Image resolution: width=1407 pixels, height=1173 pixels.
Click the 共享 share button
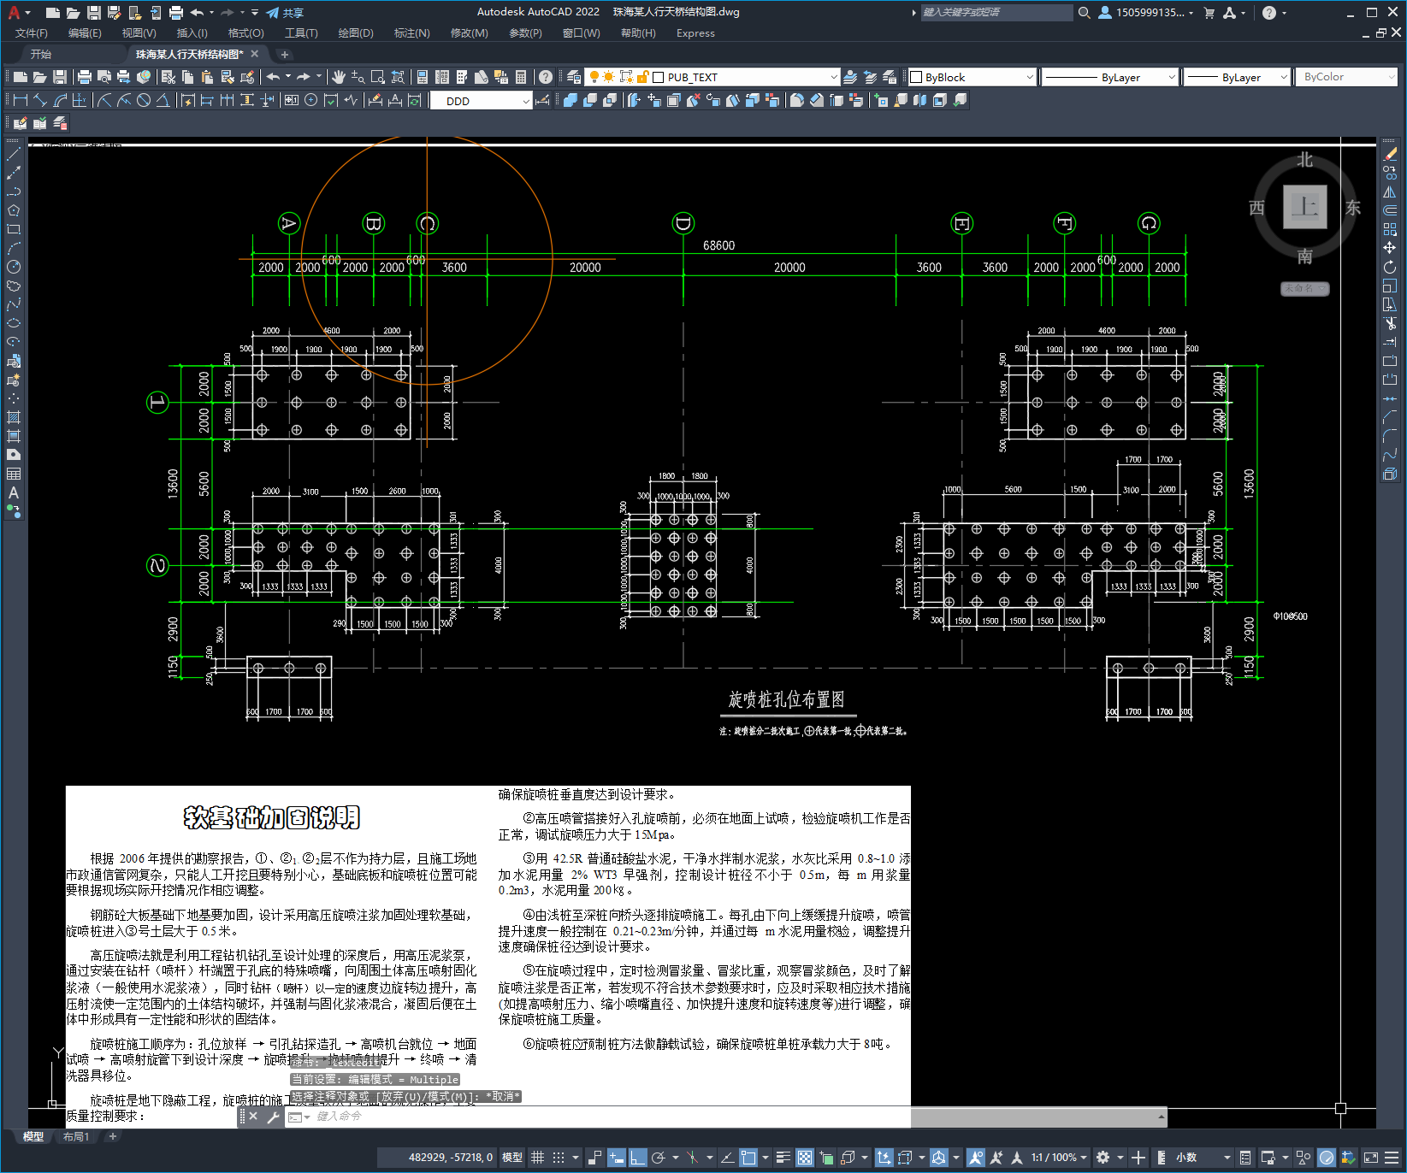(285, 13)
